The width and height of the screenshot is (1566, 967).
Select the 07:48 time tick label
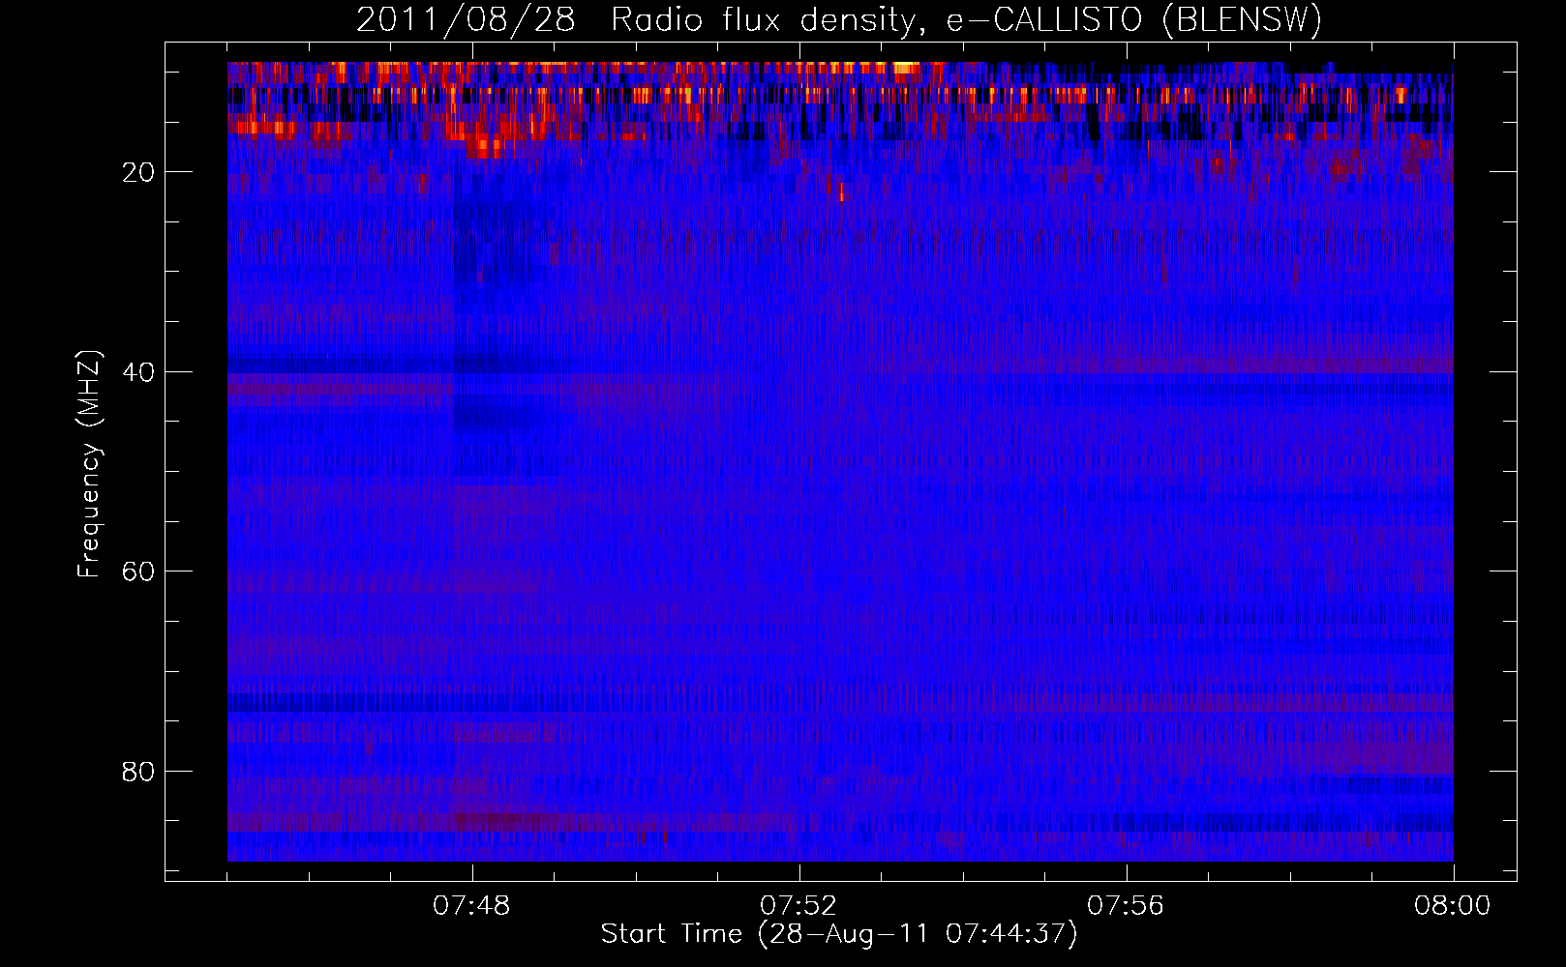pos(471,906)
